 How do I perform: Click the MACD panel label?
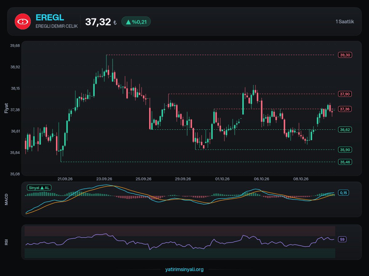(x=6, y=199)
